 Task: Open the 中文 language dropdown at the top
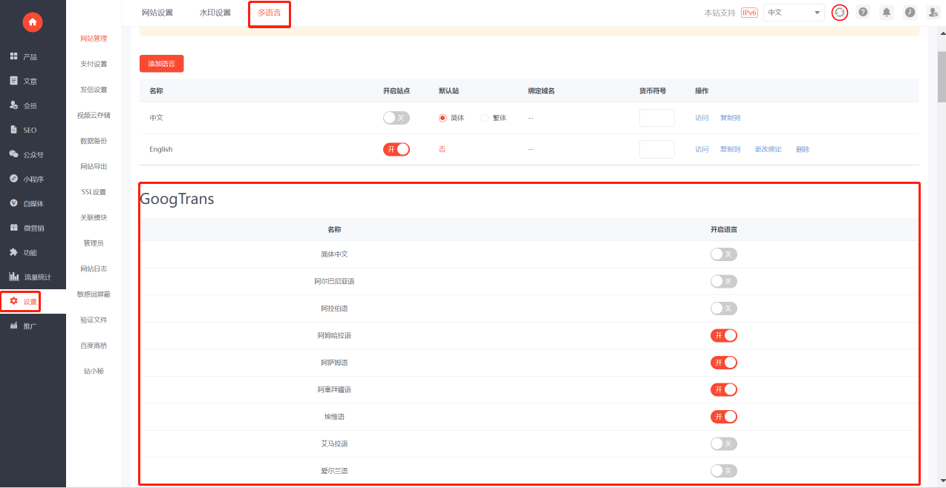794,13
